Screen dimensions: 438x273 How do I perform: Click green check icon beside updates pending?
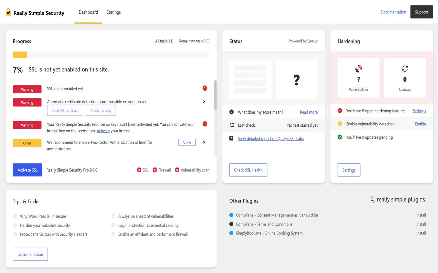point(340,137)
